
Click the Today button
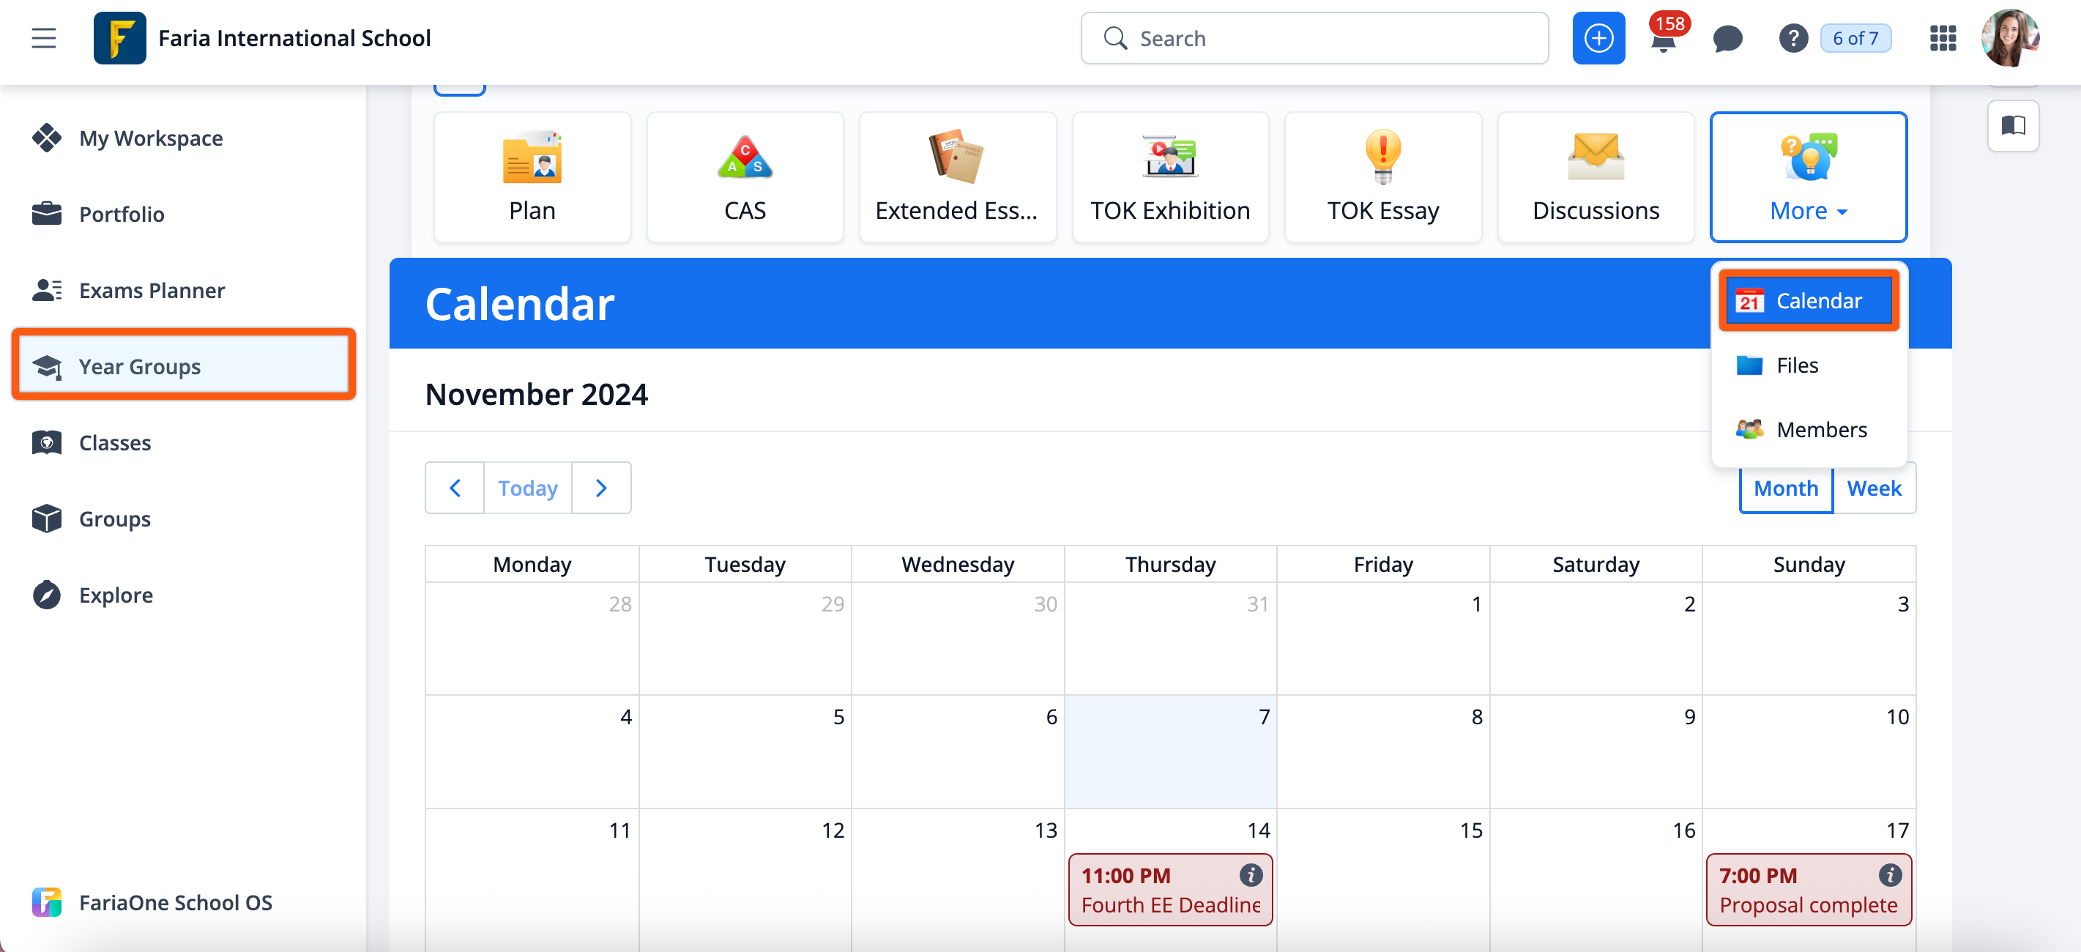[x=527, y=488]
